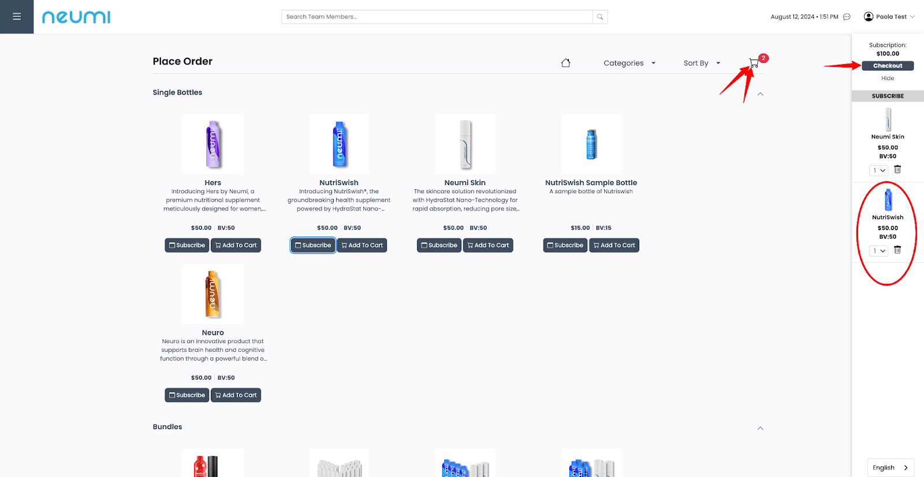Go to the shop home icon

click(x=565, y=63)
